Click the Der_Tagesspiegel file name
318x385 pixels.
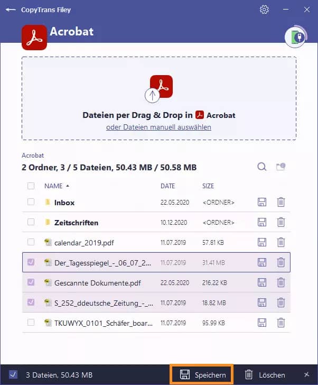pos(102,263)
